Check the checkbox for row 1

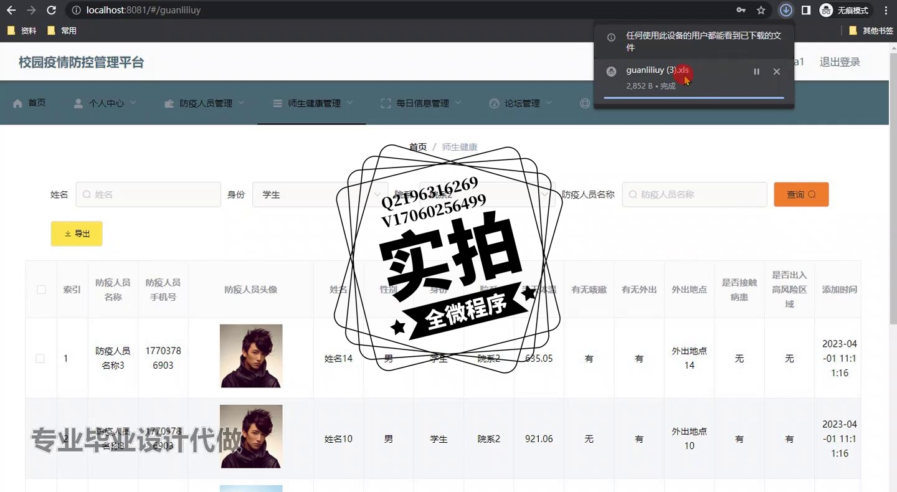click(40, 359)
